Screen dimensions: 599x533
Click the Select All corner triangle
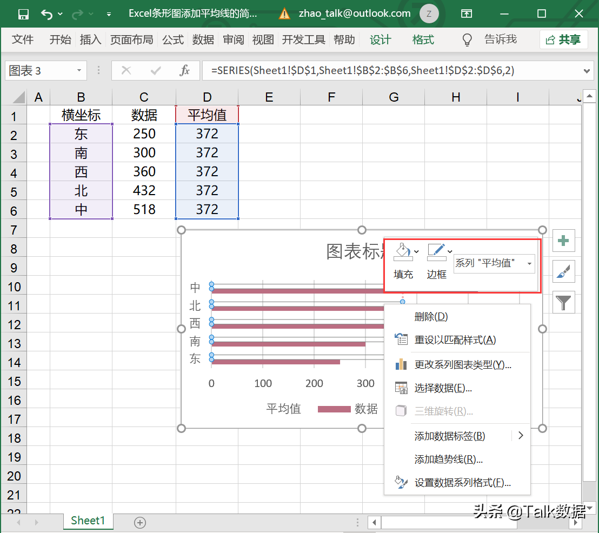coord(19,97)
